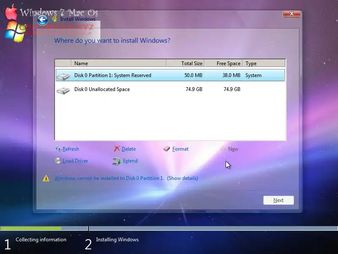The height and width of the screenshot is (254, 338).
Task: Sort by Free Space column header
Action: tap(224, 63)
